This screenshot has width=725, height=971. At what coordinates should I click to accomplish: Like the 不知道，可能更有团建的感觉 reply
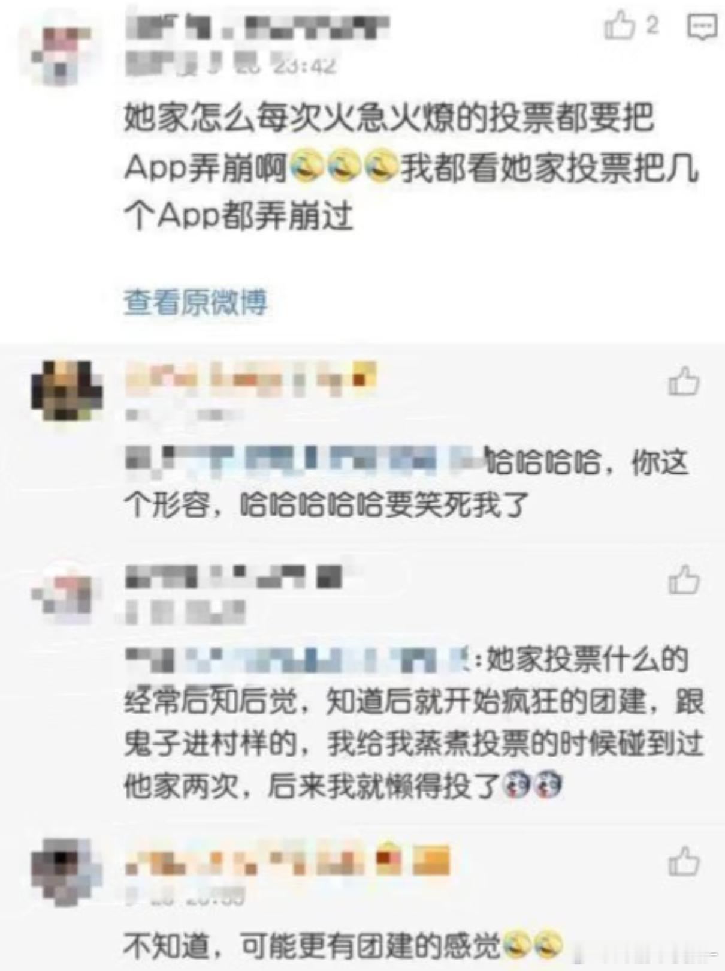pyautogui.click(x=684, y=862)
